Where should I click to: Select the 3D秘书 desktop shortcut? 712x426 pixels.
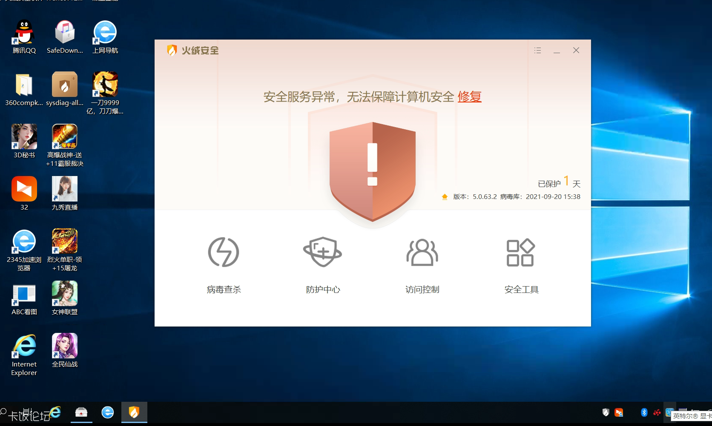click(x=24, y=142)
